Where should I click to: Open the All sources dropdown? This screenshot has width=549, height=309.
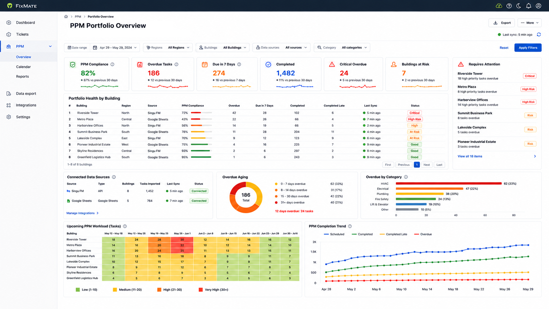point(296,48)
